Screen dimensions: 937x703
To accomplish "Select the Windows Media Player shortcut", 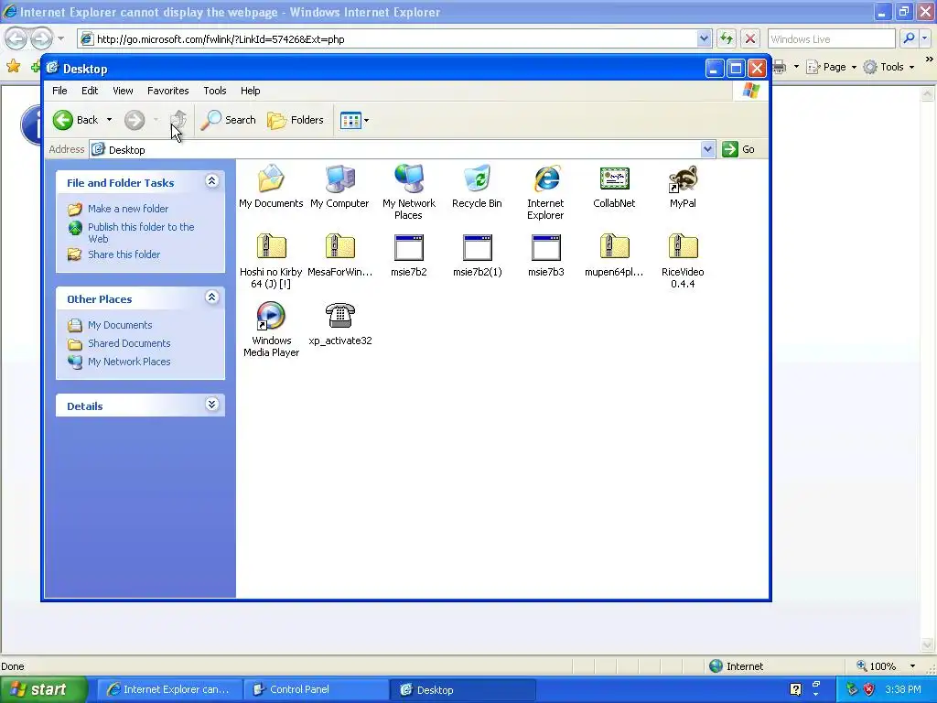I will point(271,330).
